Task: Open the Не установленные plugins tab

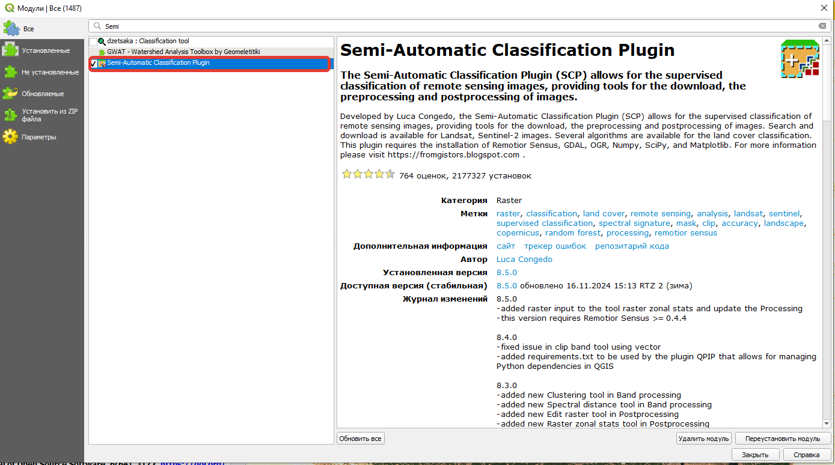Action: tap(42, 72)
